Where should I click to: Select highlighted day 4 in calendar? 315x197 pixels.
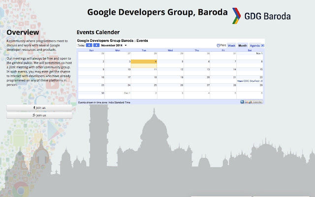coord(144,64)
